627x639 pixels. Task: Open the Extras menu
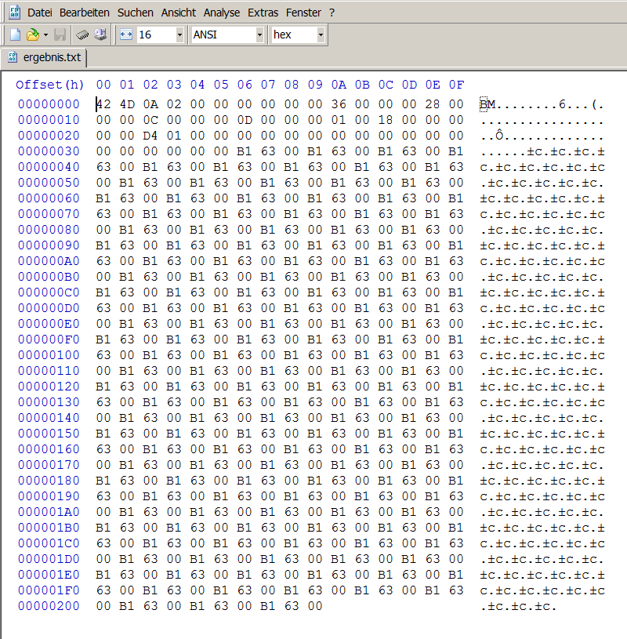[x=263, y=13]
